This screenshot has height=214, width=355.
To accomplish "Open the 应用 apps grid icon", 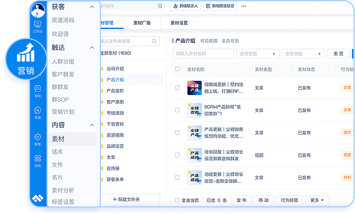I will pyautogui.click(x=38, y=161).
